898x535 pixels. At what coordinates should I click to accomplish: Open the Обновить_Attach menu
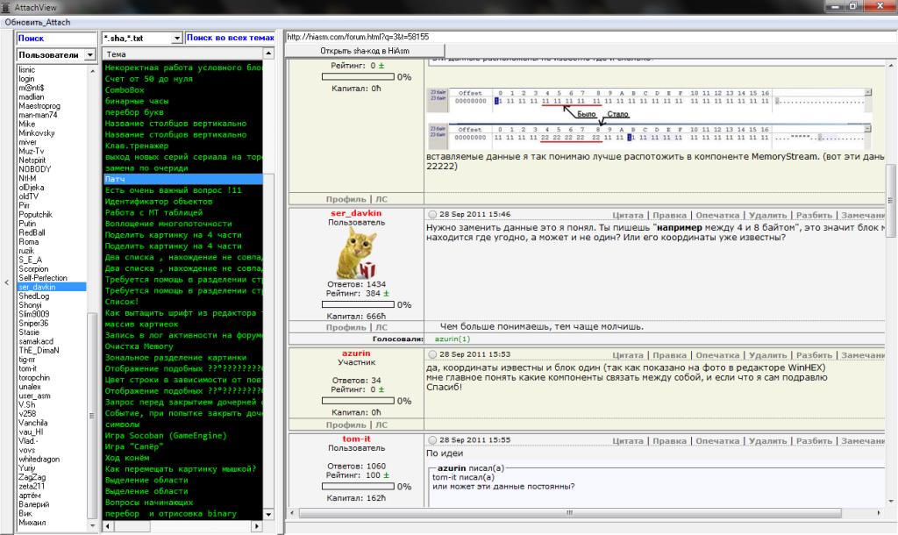click(x=37, y=20)
